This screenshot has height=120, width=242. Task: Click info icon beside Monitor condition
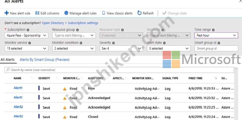pos(81,43)
